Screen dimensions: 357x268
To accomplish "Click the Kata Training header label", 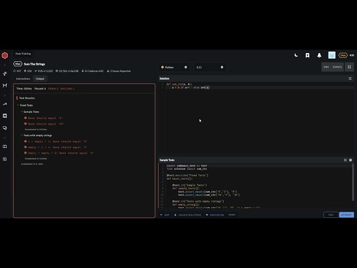I will pos(23,54).
